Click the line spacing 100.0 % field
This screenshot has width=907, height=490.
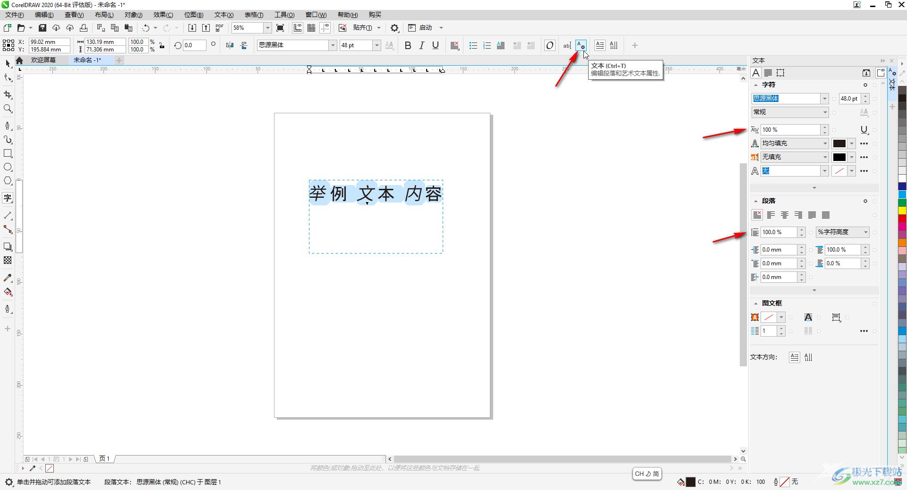(x=779, y=232)
